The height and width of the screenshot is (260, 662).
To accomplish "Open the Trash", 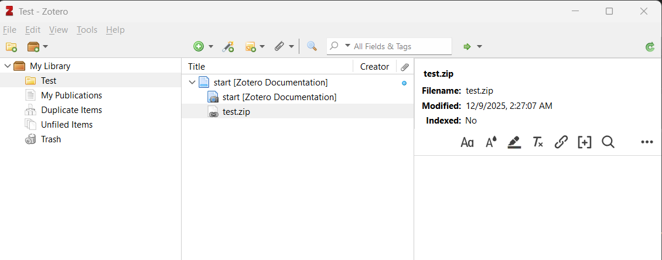I will pos(50,139).
